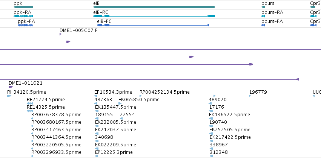Select the 312348 feature
The height and width of the screenshot is (158, 321).
pyautogui.click(x=219, y=152)
